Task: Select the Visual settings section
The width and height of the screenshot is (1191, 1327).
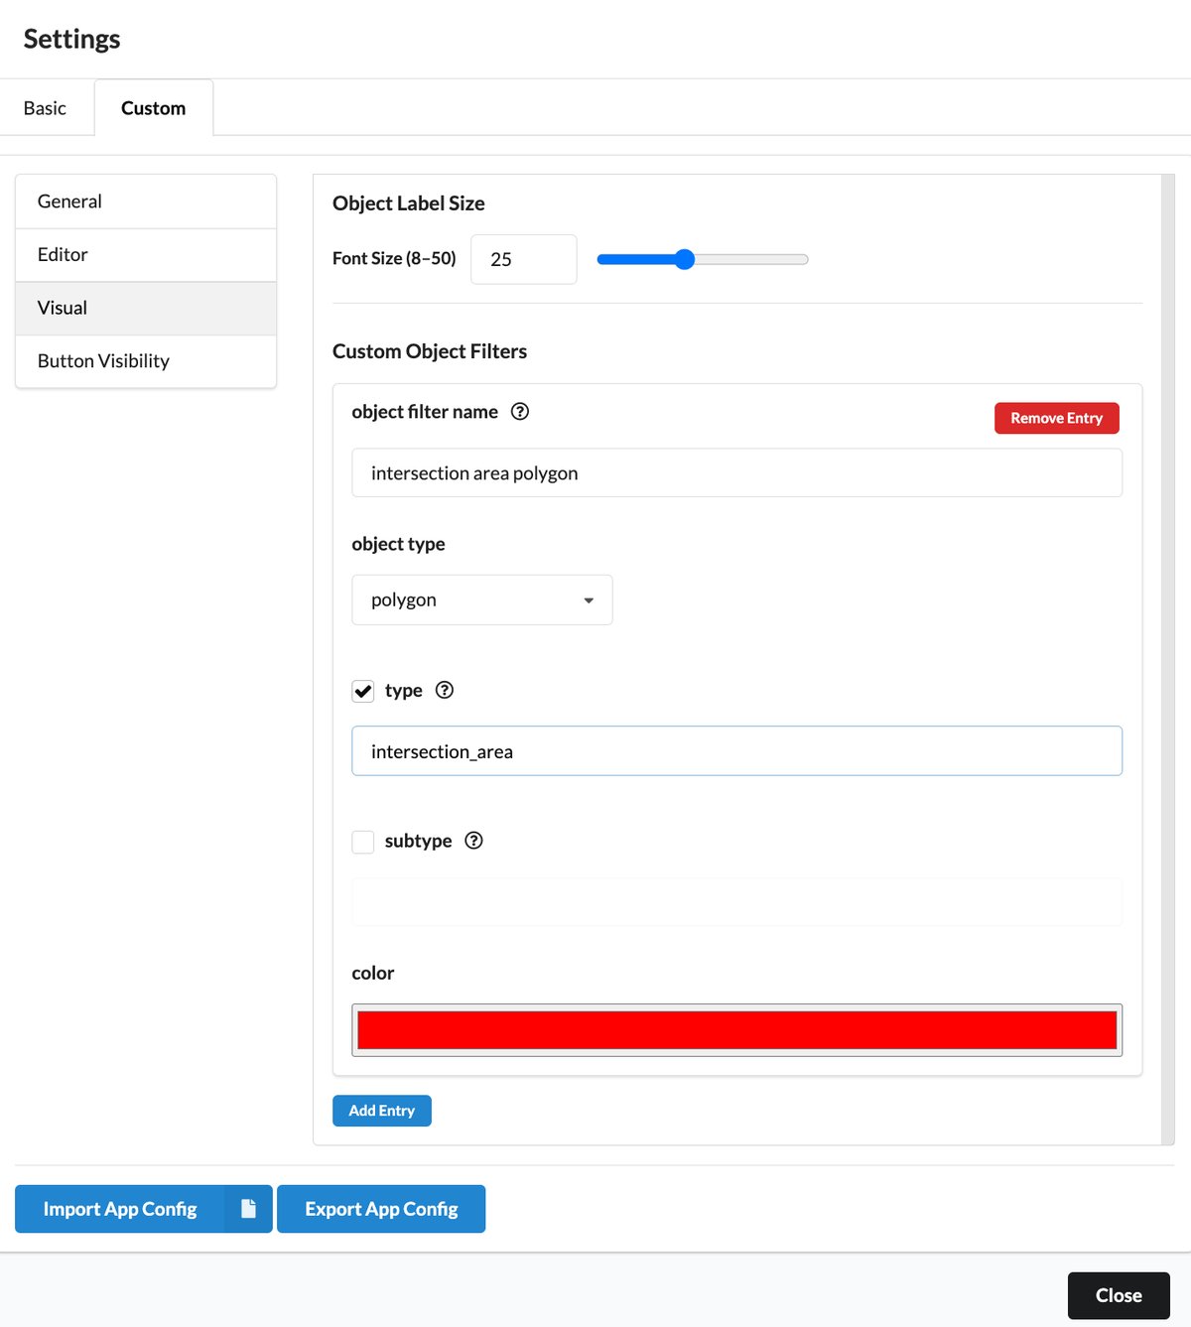Action: (x=146, y=309)
